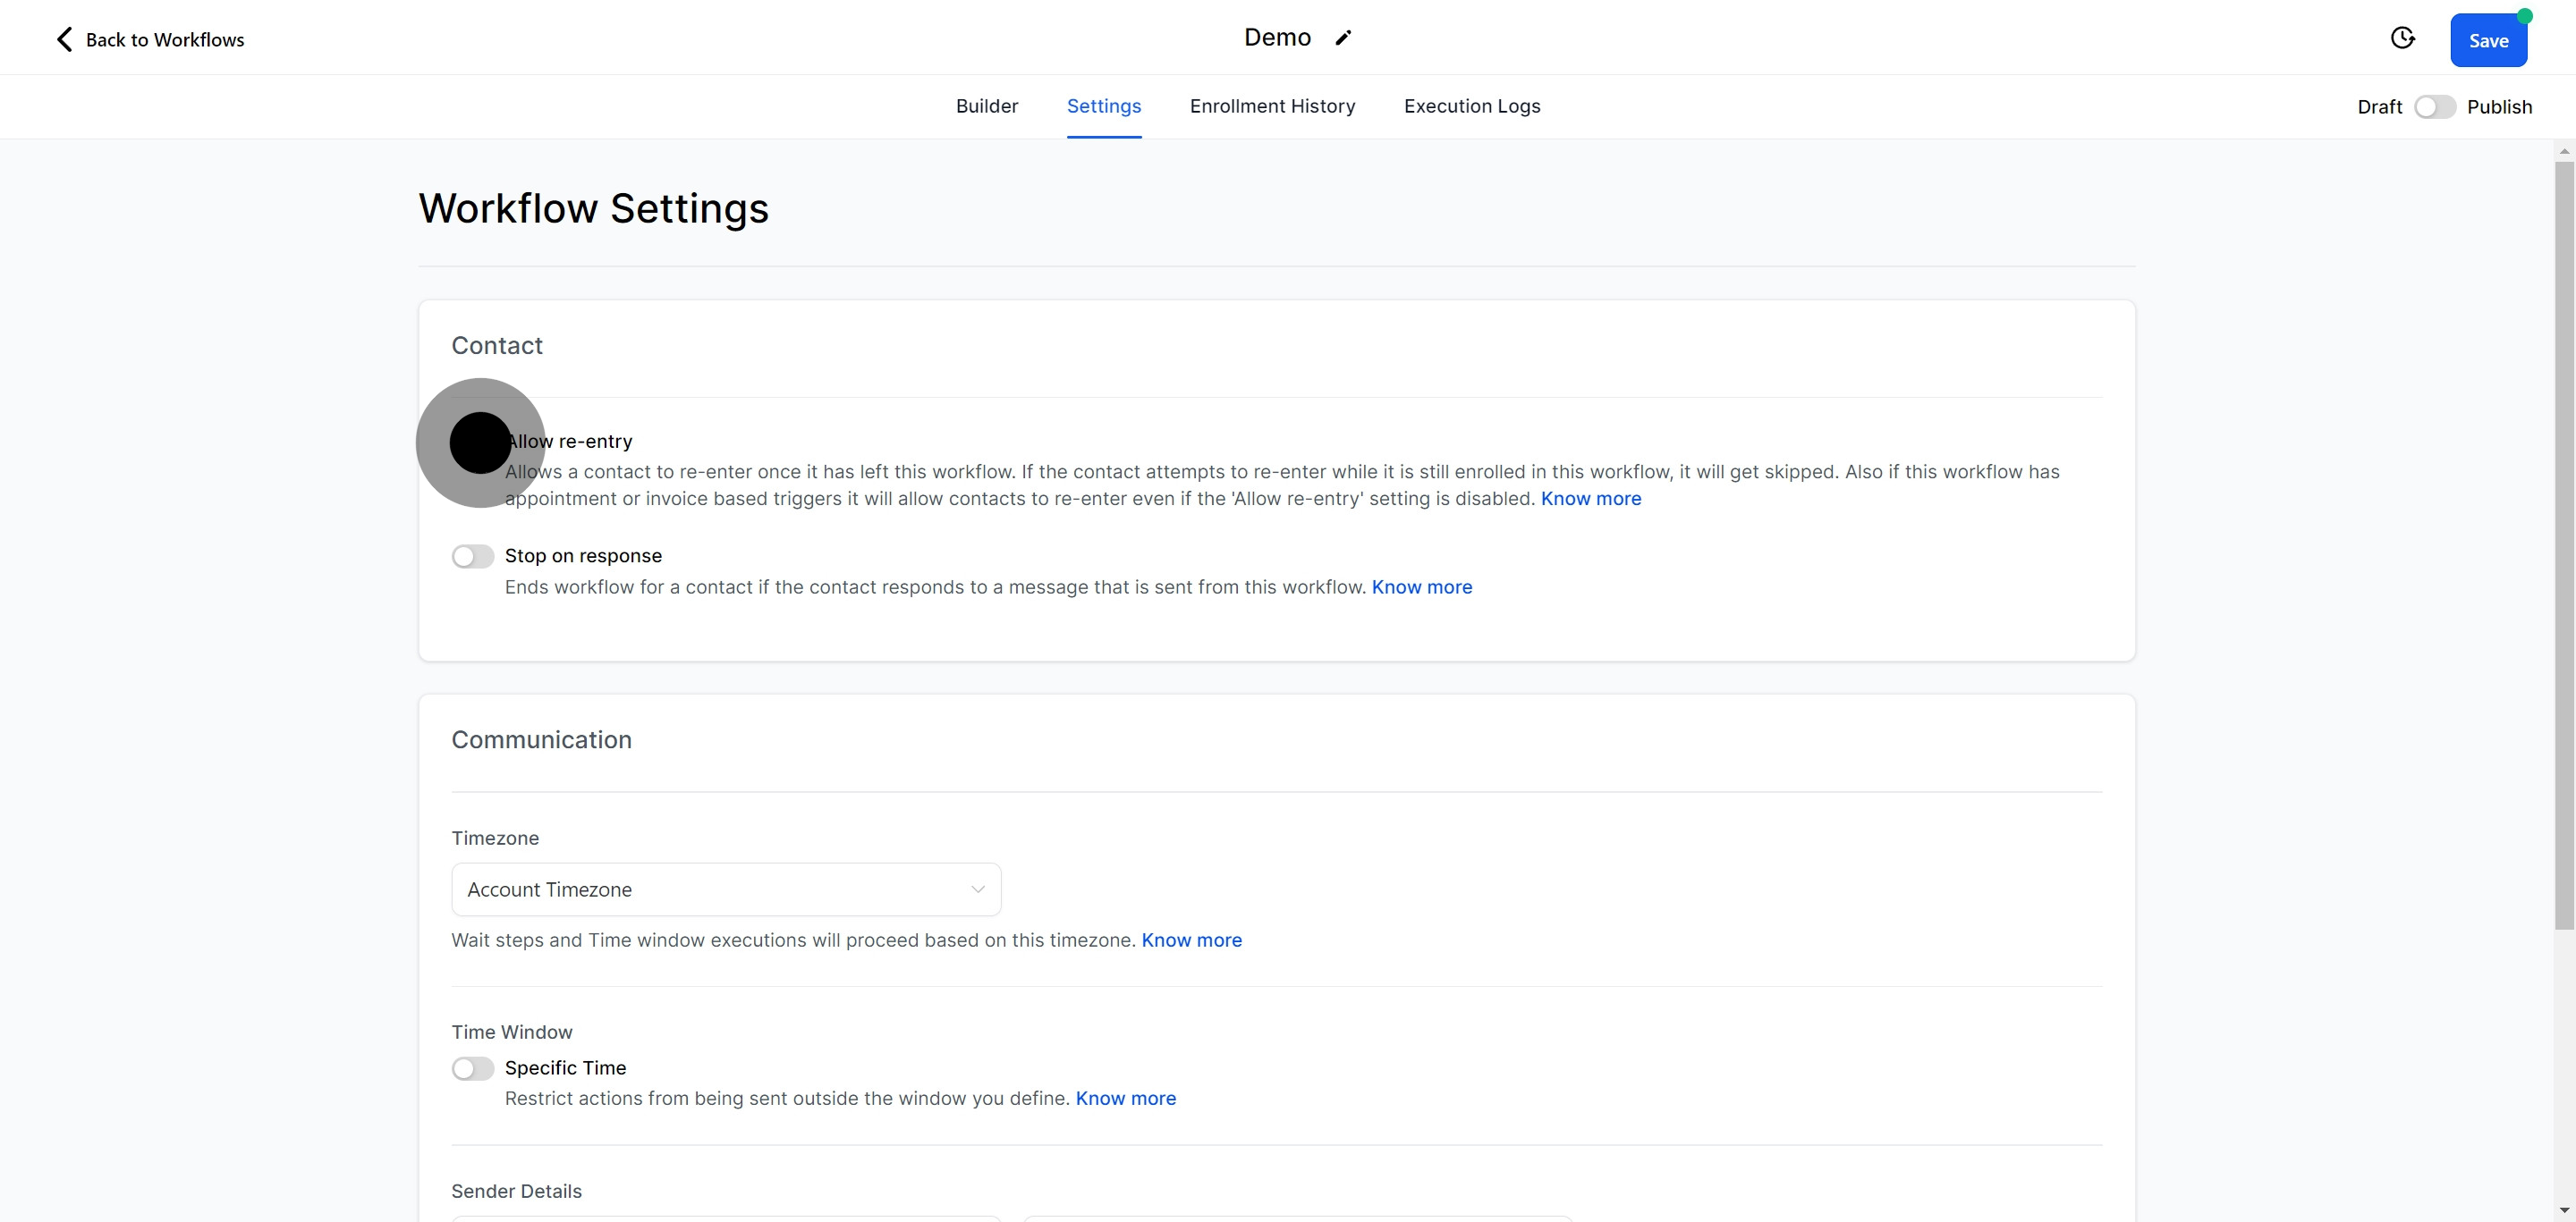Click the pencil icon to rename Demo

pos(1343,38)
